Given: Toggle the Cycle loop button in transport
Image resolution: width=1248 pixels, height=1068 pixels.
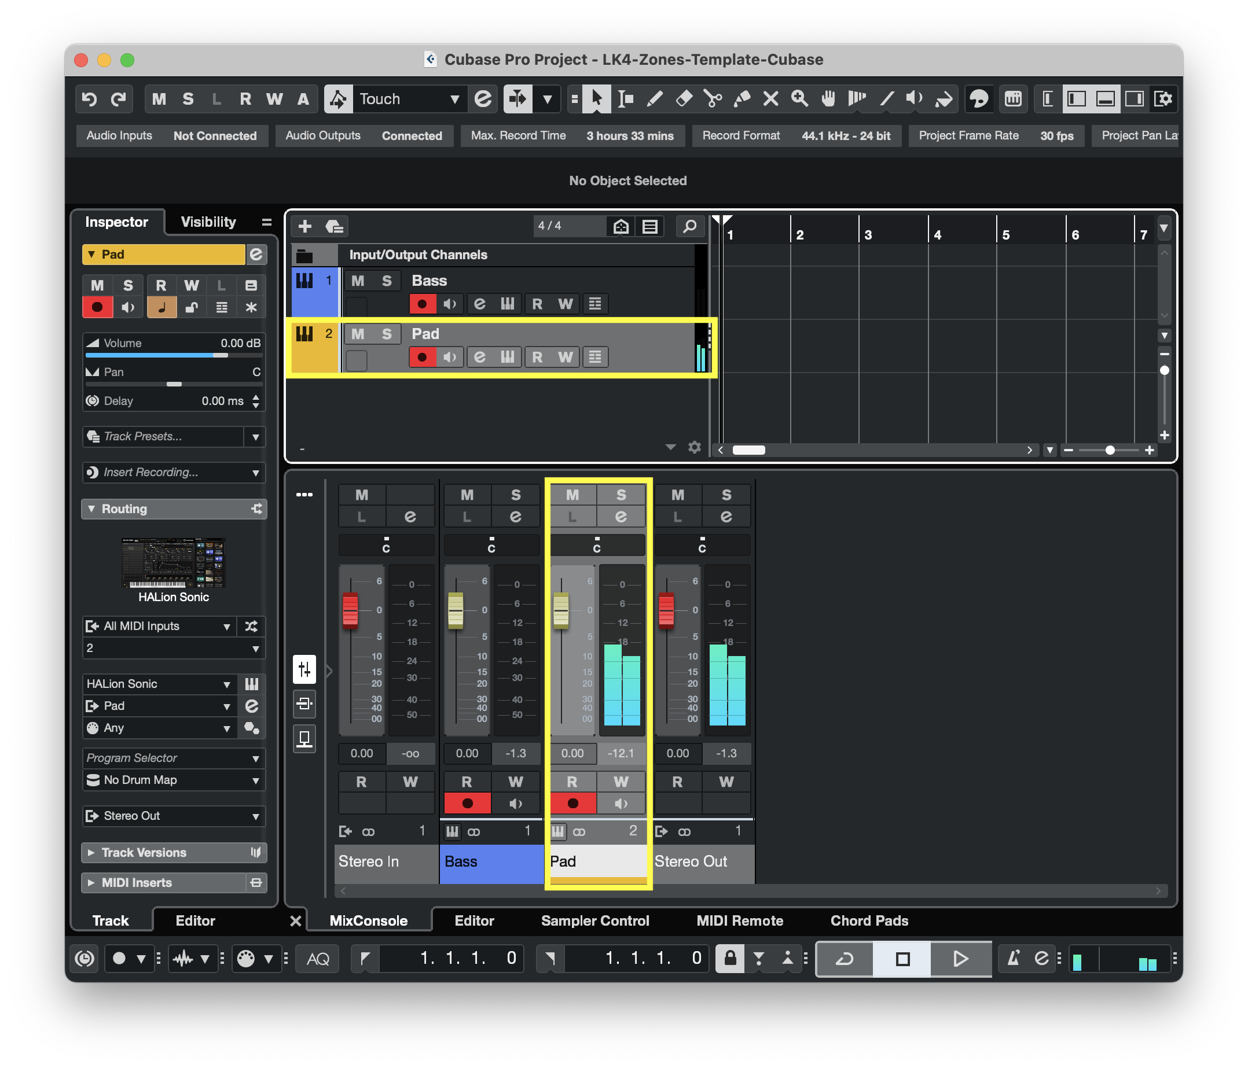Looking at the screenshot, I should tap(845, 958).
